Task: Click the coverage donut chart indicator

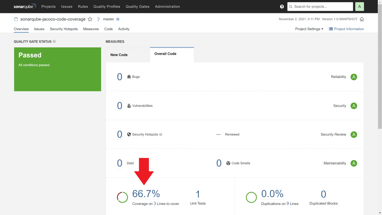Action: click(122, 197)
